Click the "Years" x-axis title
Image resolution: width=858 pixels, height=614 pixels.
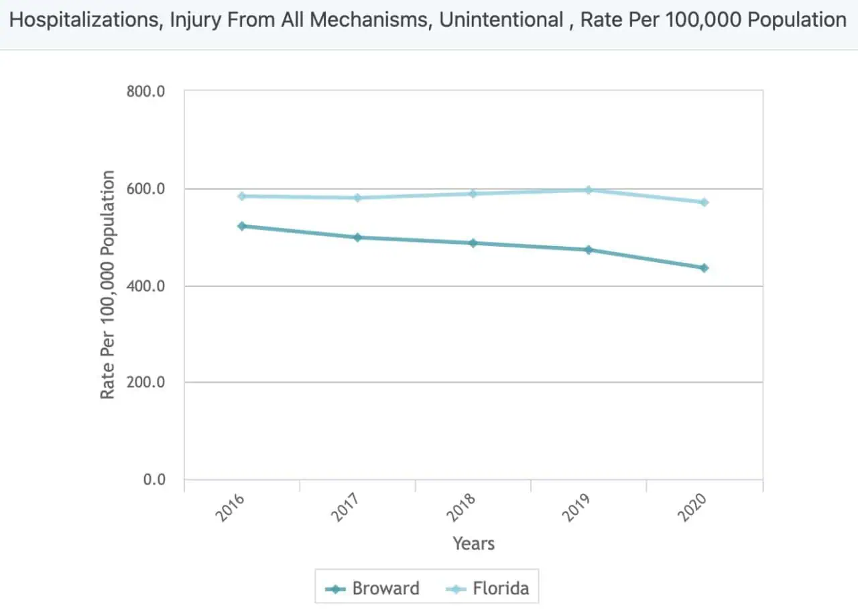(473, 544)
